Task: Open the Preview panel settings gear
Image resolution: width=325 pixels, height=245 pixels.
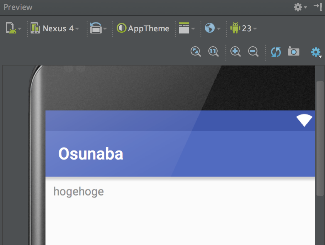Action: 300,7
